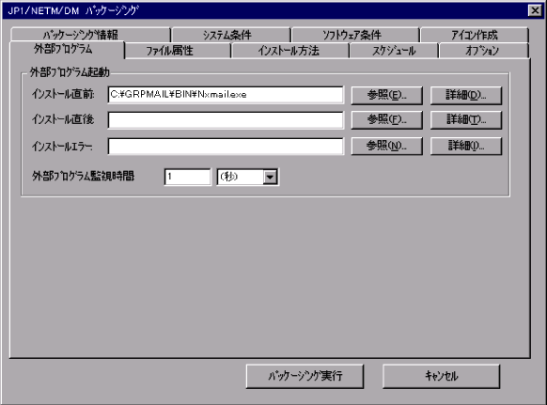
Task: Open the スケジュール tab
Action: [x=394, y=51]
